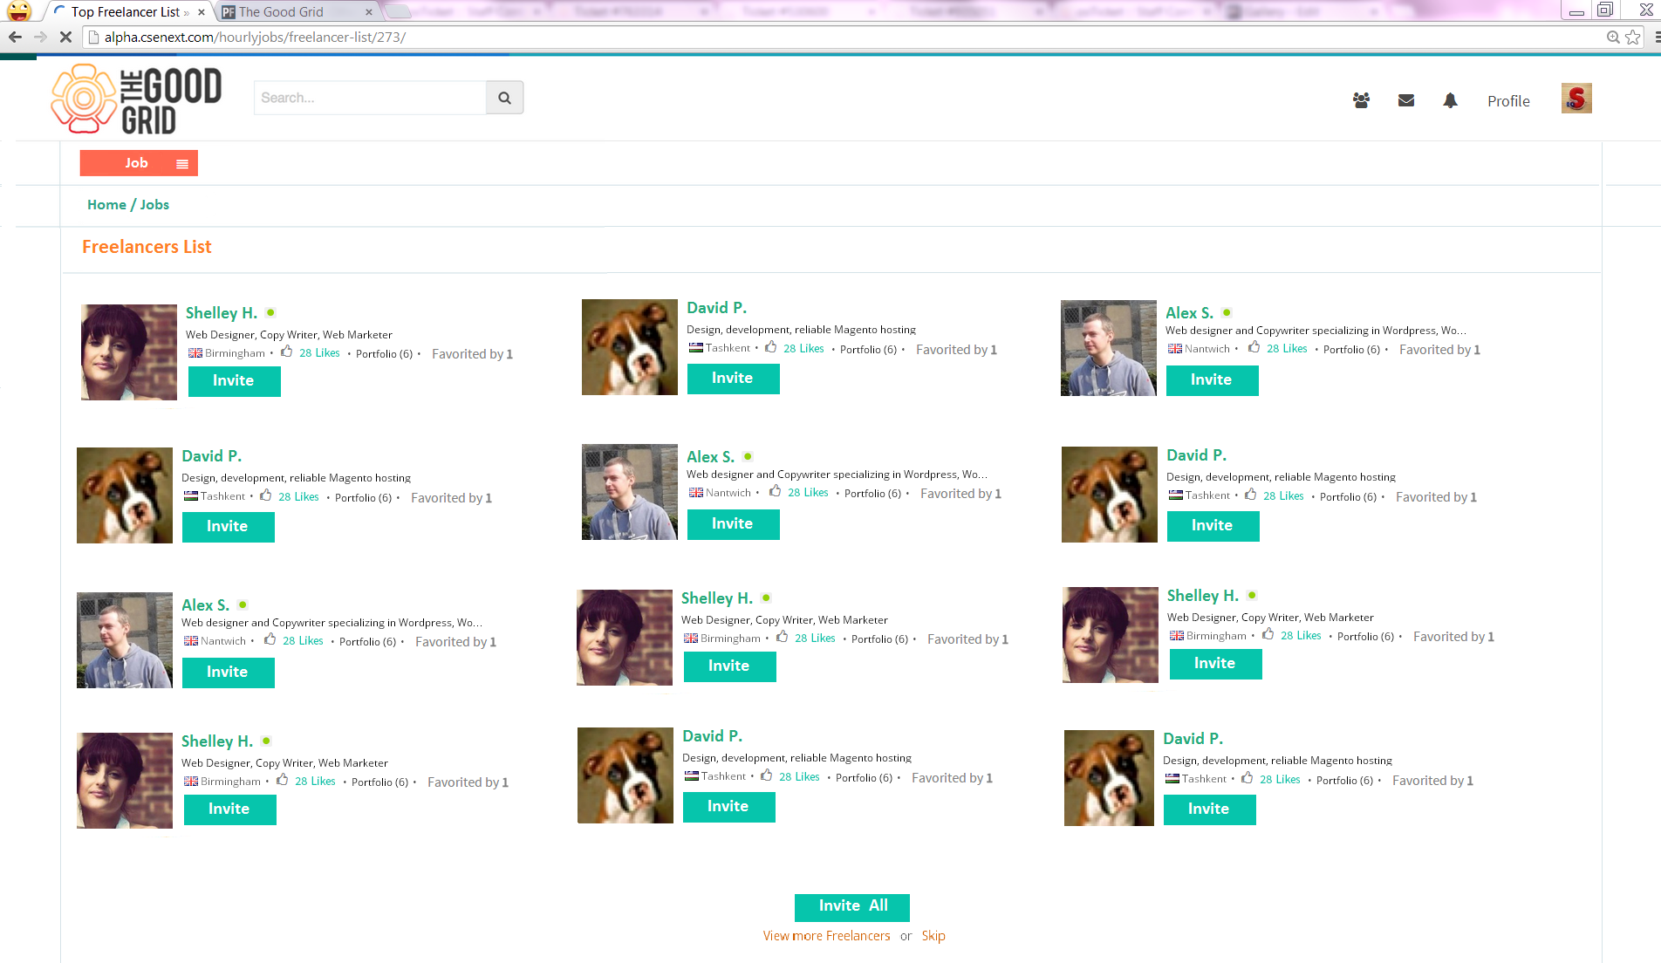Invite Alex S. in third row left
Viewport: 1661px width, 963px height.
[228, 673]
